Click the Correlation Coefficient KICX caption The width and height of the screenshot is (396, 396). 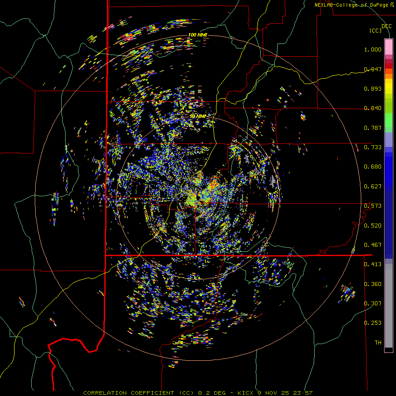click(198, 393)
